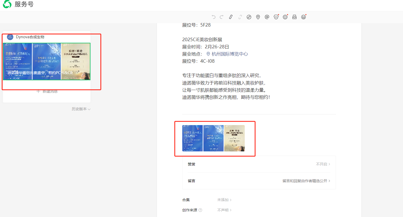Click the line 展会时间：2月26-28日
The width and height of the screenshot is (403, 217).
point(206,47)
